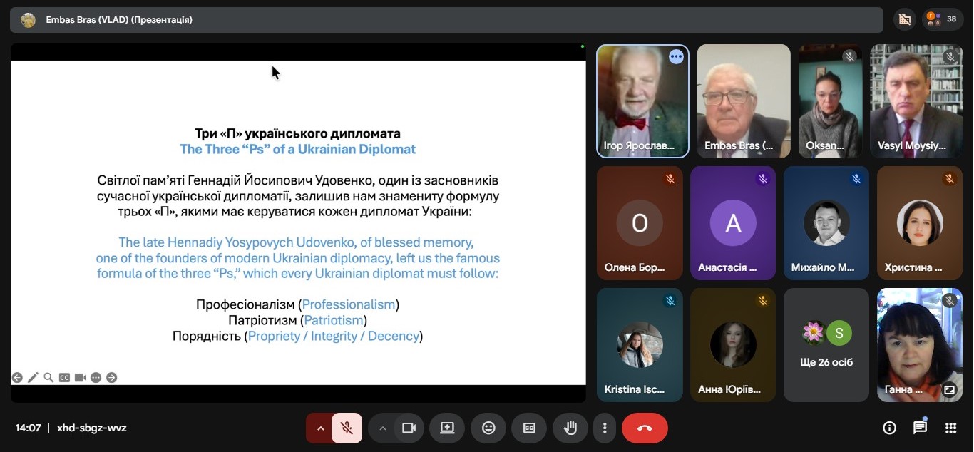Open the chat messages panel
974x452 pixels.
(x=920, y=428)
